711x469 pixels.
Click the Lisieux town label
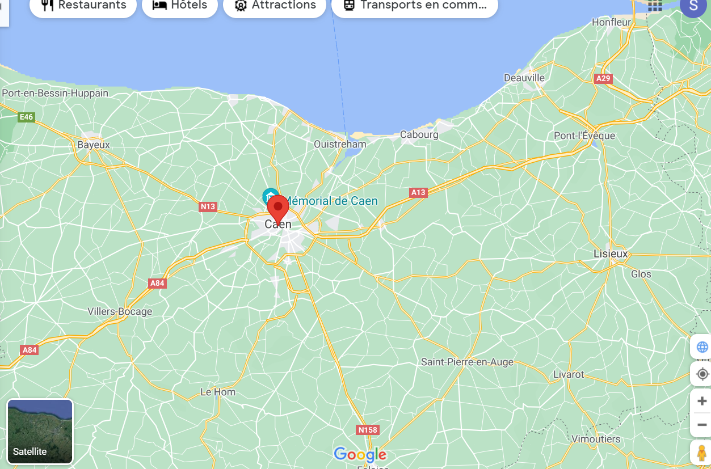pyautogui.click(x=611, y=253)
